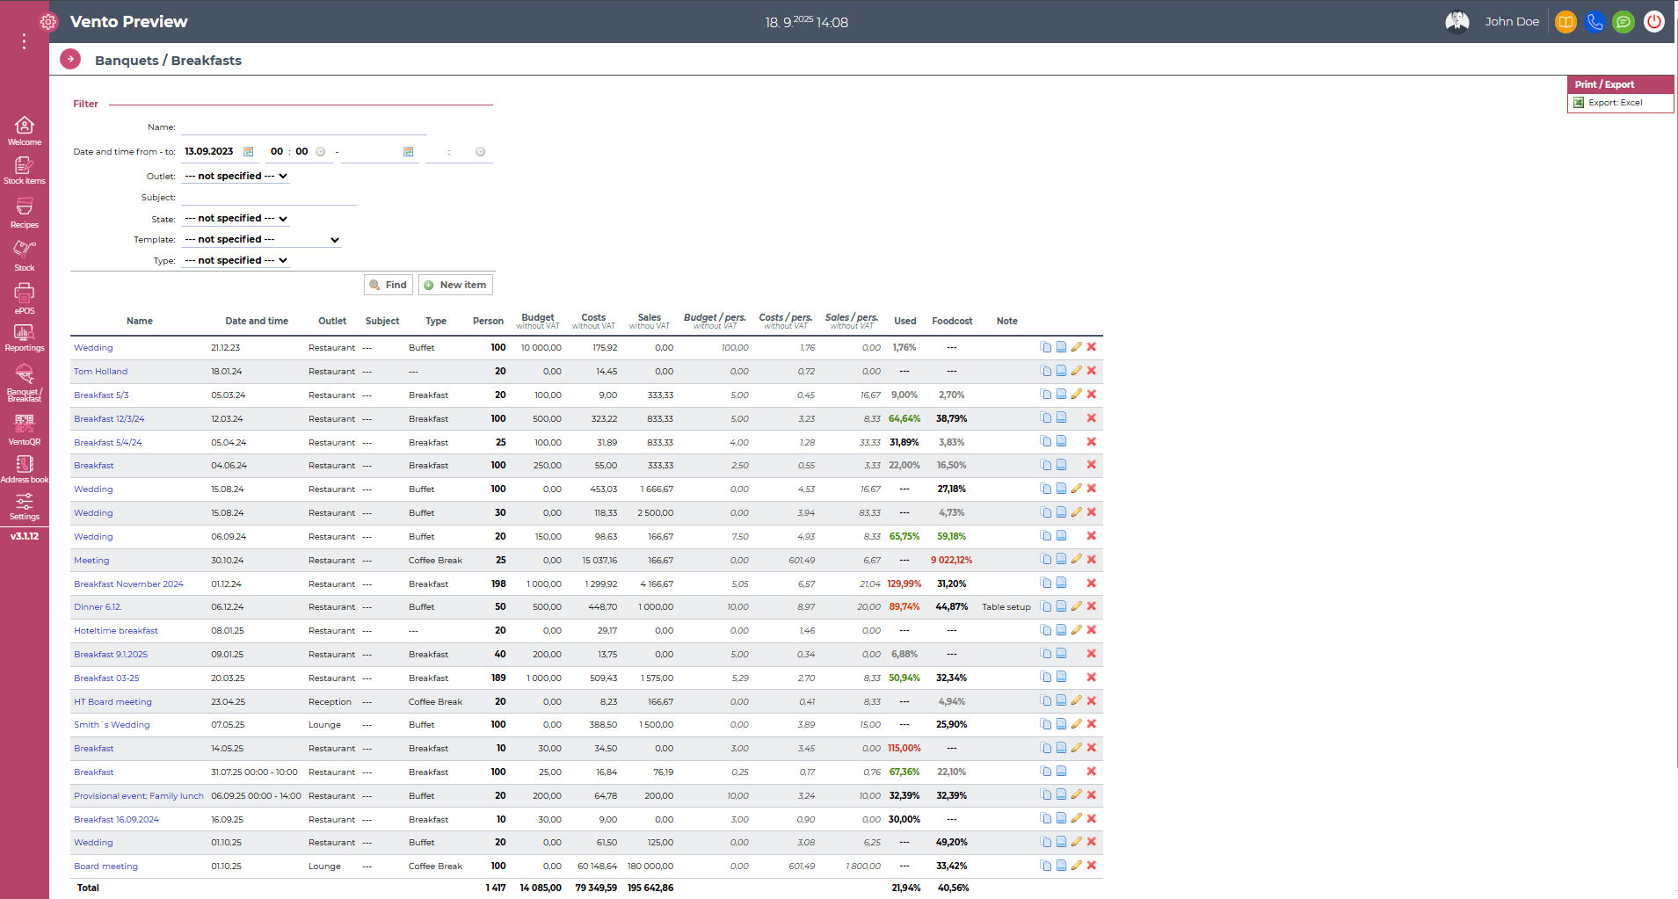Image resolution: width=1678 pixels, height=899 pixels.
Task: Open Address book in sidebar menu
Action: click(x=25, y=468)
